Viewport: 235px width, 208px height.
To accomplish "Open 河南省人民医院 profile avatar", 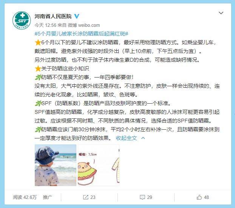I will coord(22,20).
